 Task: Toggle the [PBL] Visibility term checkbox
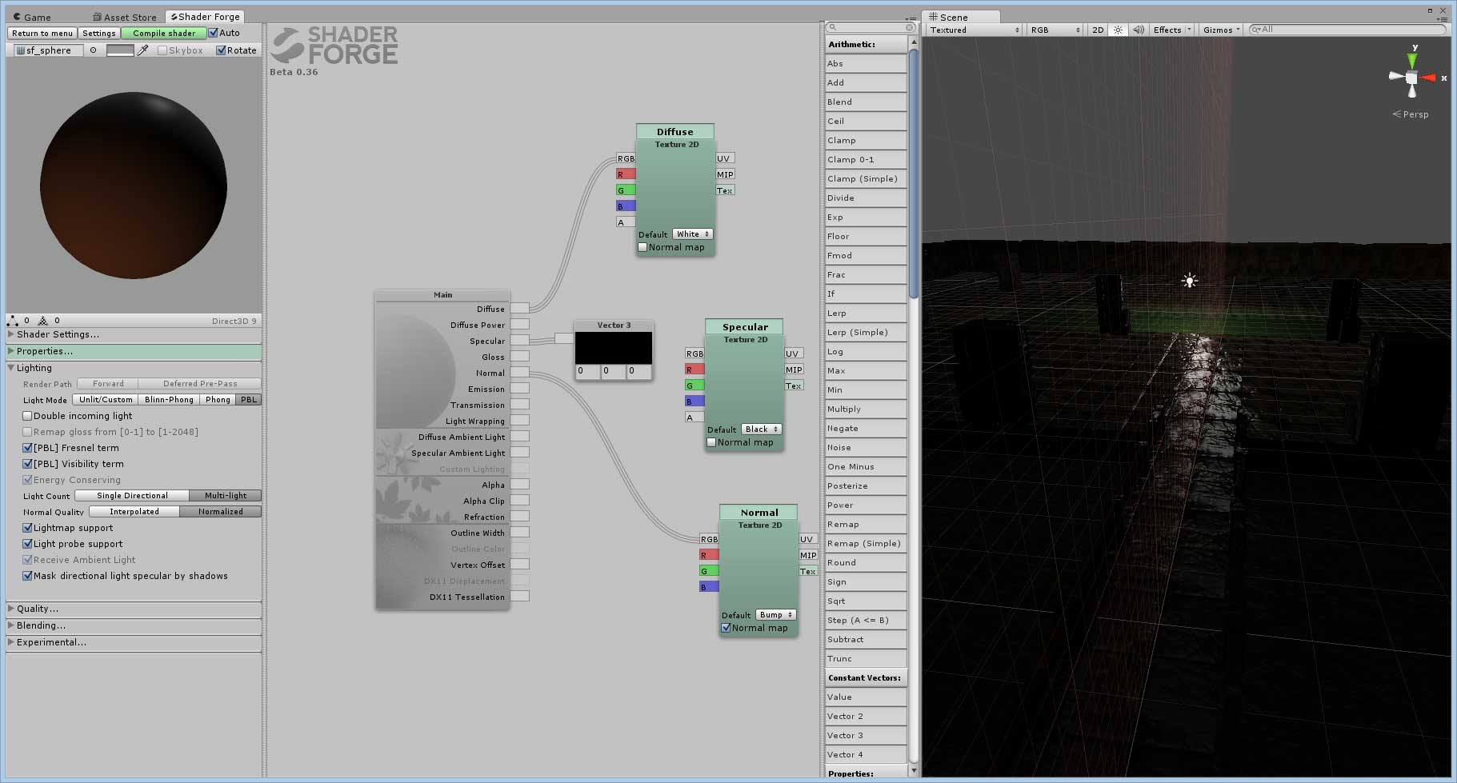[27, 464]
